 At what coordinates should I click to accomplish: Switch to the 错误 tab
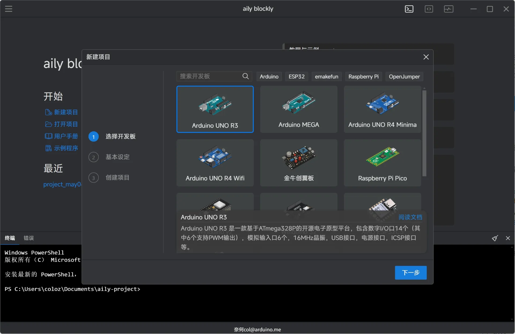click(28, 238)
